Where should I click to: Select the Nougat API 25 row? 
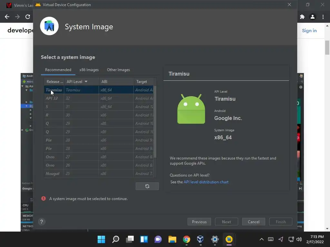point(99,174)
